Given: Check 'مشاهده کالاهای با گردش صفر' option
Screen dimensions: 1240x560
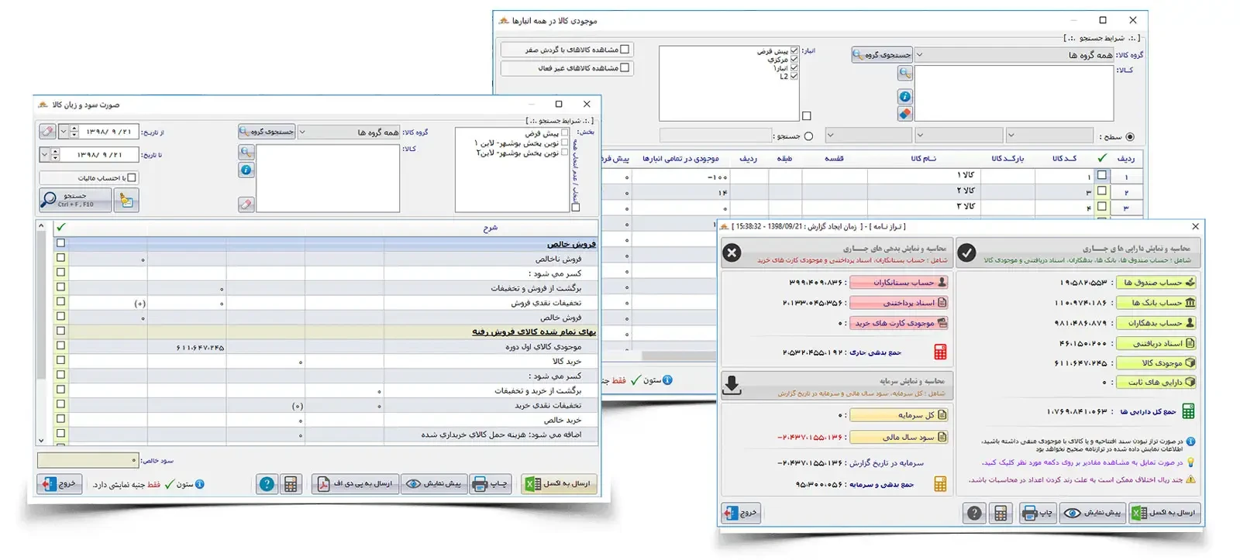Looking at the screenshot, I should tap(625, 50).
